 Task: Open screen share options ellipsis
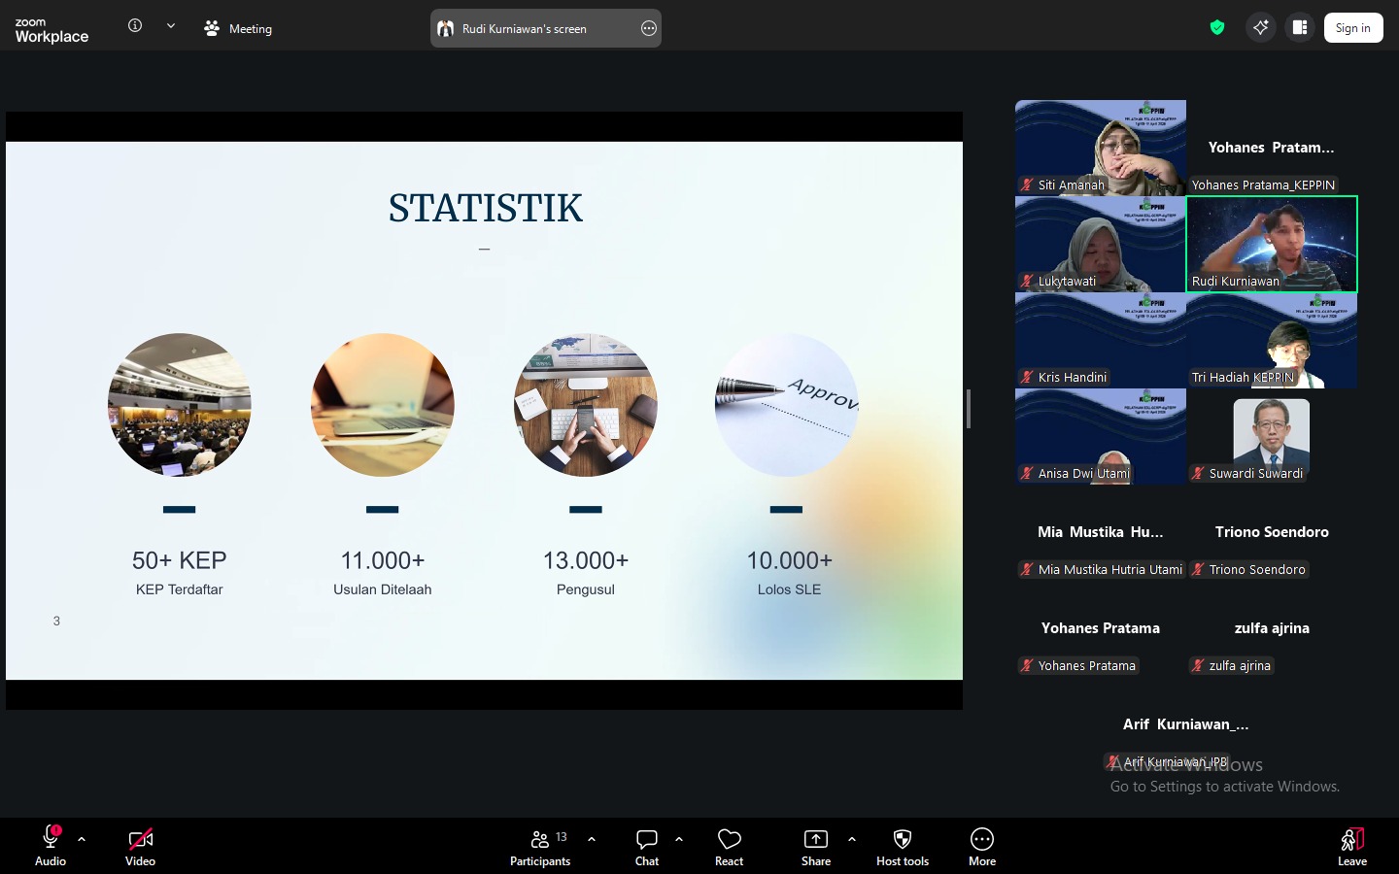pos(649,28)
